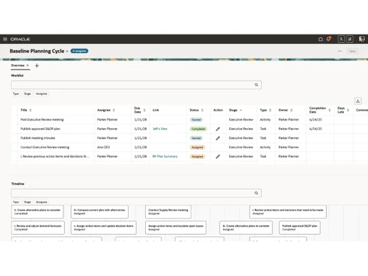Open the Publish approved S&OP plan timeline card

point(300,227)
